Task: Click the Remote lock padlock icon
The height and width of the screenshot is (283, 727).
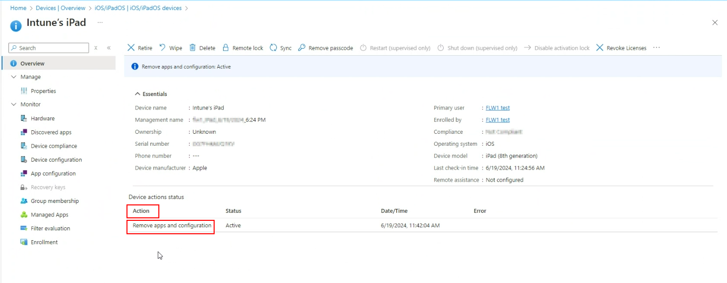Action: pyautogui.click(x=226, y=48)
